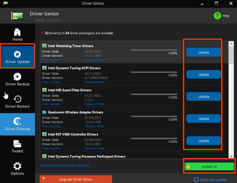Open Release Notes for Intel Watchdog Timer Drivers
The height and width of the screenshot is (183, 237).
[x=95, y=60]
